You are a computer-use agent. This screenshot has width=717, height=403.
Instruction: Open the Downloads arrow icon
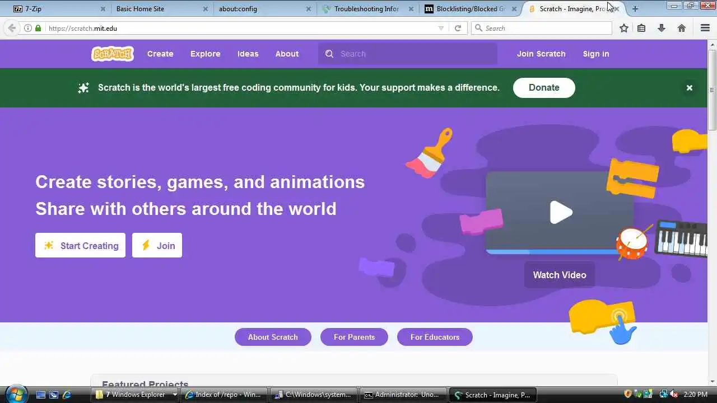coord(662,28)
